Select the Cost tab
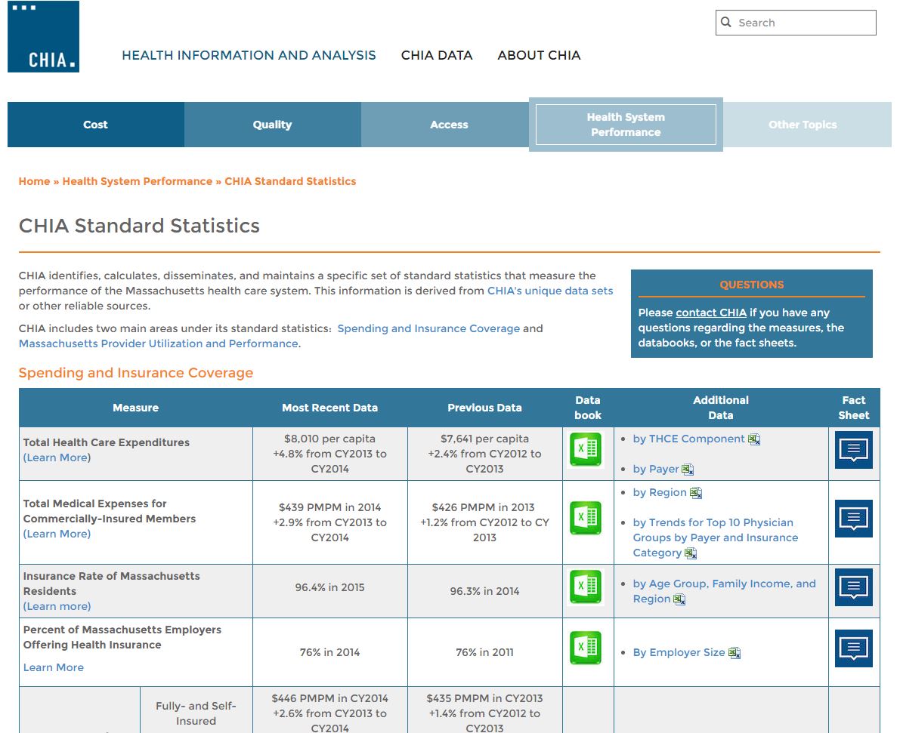This screenshot has width=900, height=733. 95,125
